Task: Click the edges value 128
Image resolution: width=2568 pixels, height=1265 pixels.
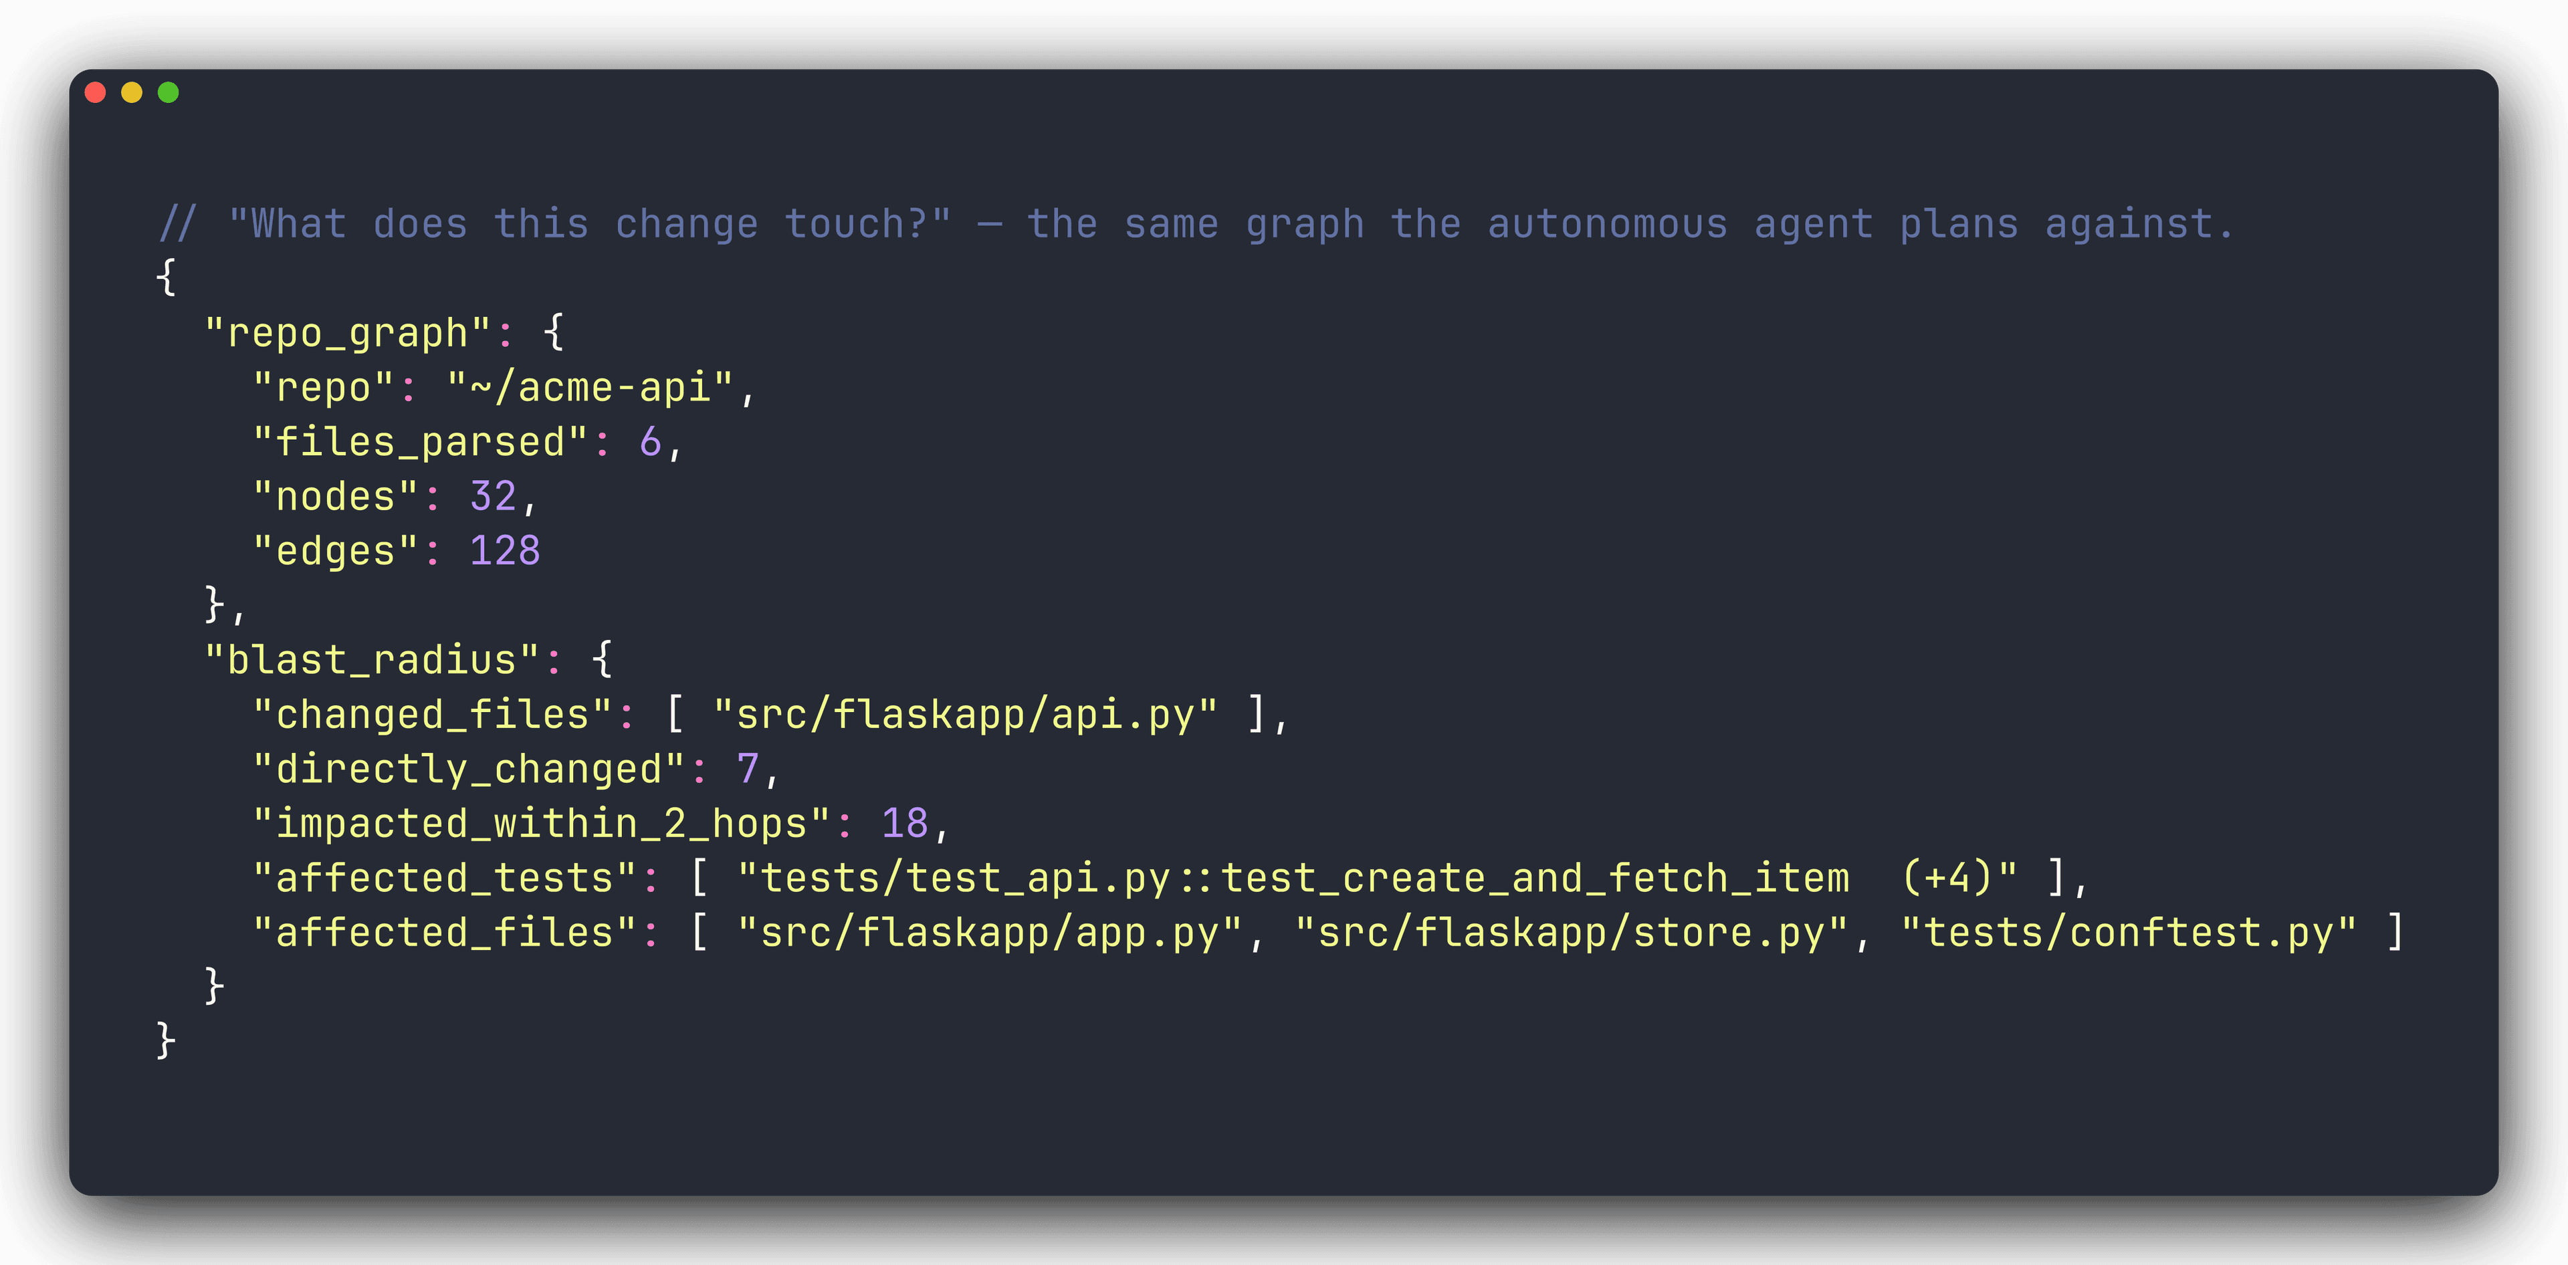Action: click(506, 550)
